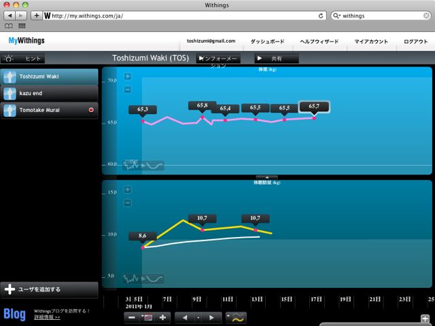435x326 pixels.
Task: Click the 8.6 fat mass data label
Action: pyautogui.click(x=143, y=236)
